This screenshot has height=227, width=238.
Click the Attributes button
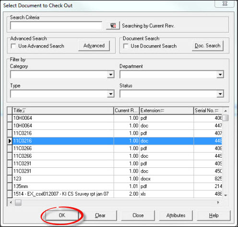coord(176,215)
